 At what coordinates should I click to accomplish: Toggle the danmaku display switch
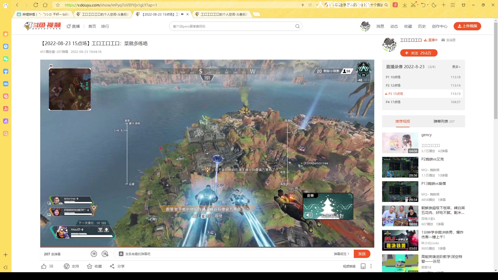point(94,254)
